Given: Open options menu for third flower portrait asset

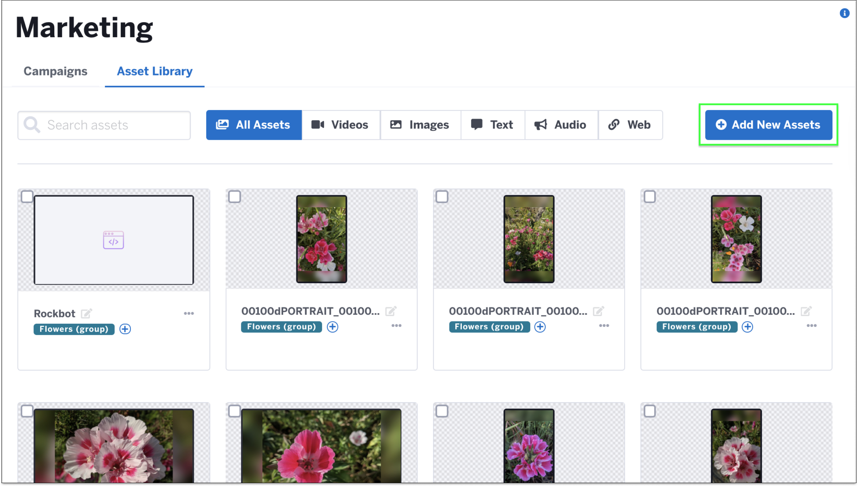Looking at the screenshot, I should click(x=811, y=325).
